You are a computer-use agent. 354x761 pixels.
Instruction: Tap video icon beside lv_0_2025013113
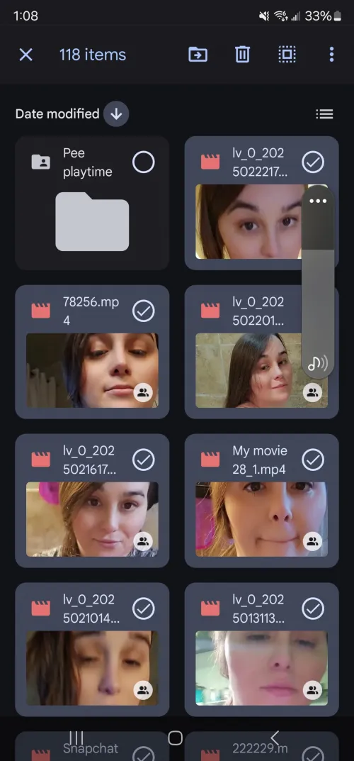pos(210,608)
